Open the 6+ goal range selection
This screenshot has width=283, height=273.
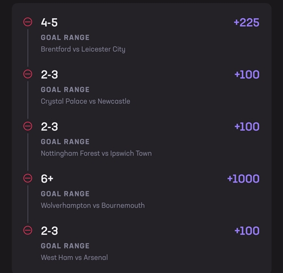pyautogui.click(x=47, y=179)
